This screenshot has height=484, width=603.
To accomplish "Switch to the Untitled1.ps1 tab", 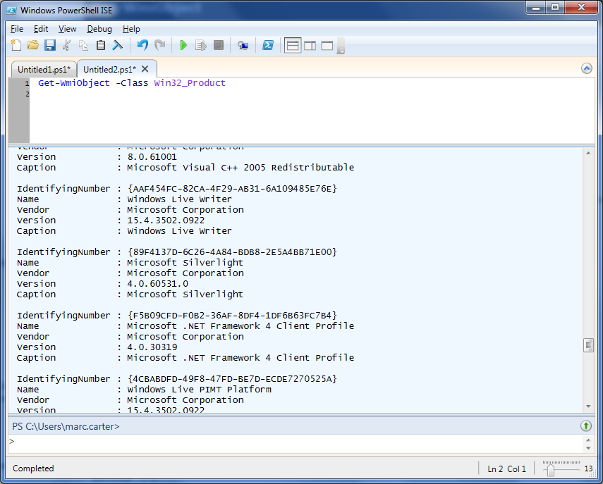I will pyautogui.click(x=44, y=70).
